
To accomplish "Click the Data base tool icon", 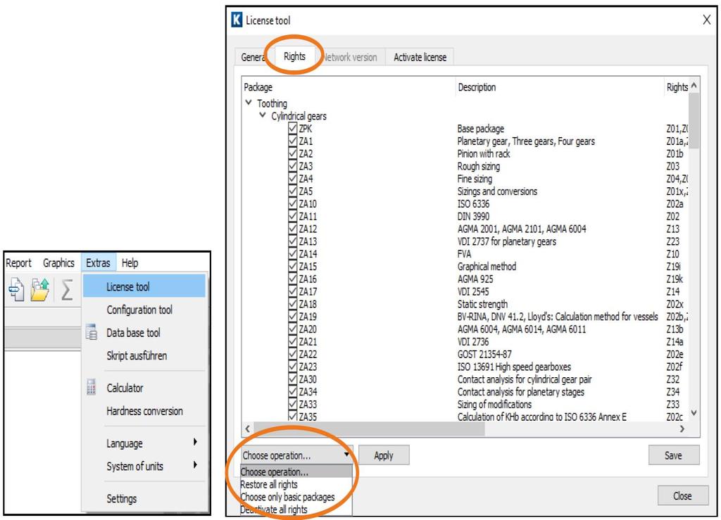I will 92,332.
